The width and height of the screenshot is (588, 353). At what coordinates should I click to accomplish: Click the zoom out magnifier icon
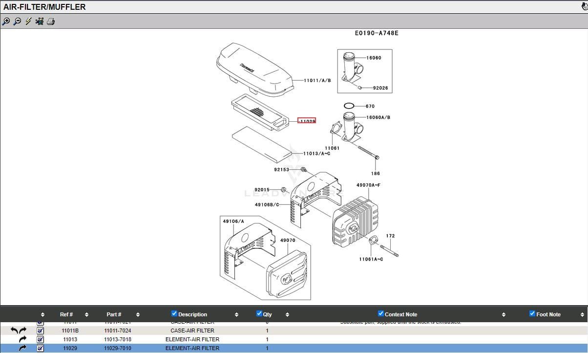[x=17, y=22]
